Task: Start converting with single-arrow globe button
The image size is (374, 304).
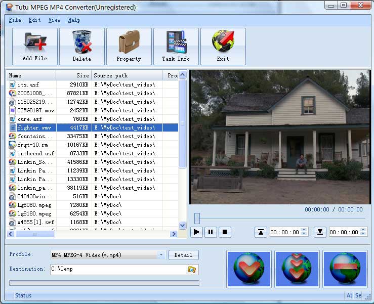Action: pyautogui.click(x=249, y=269)
